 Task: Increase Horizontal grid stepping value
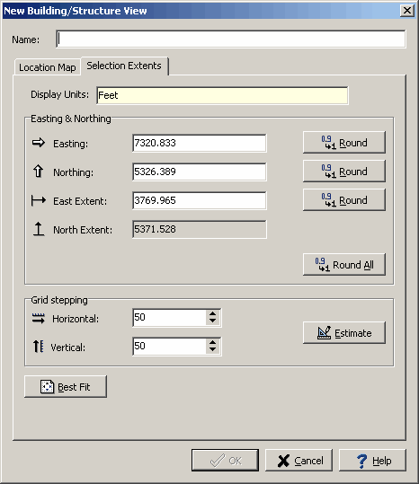212,313
